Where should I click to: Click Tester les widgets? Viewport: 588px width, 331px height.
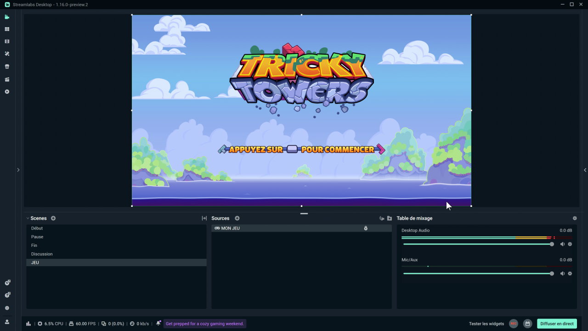tap(486, 324)
